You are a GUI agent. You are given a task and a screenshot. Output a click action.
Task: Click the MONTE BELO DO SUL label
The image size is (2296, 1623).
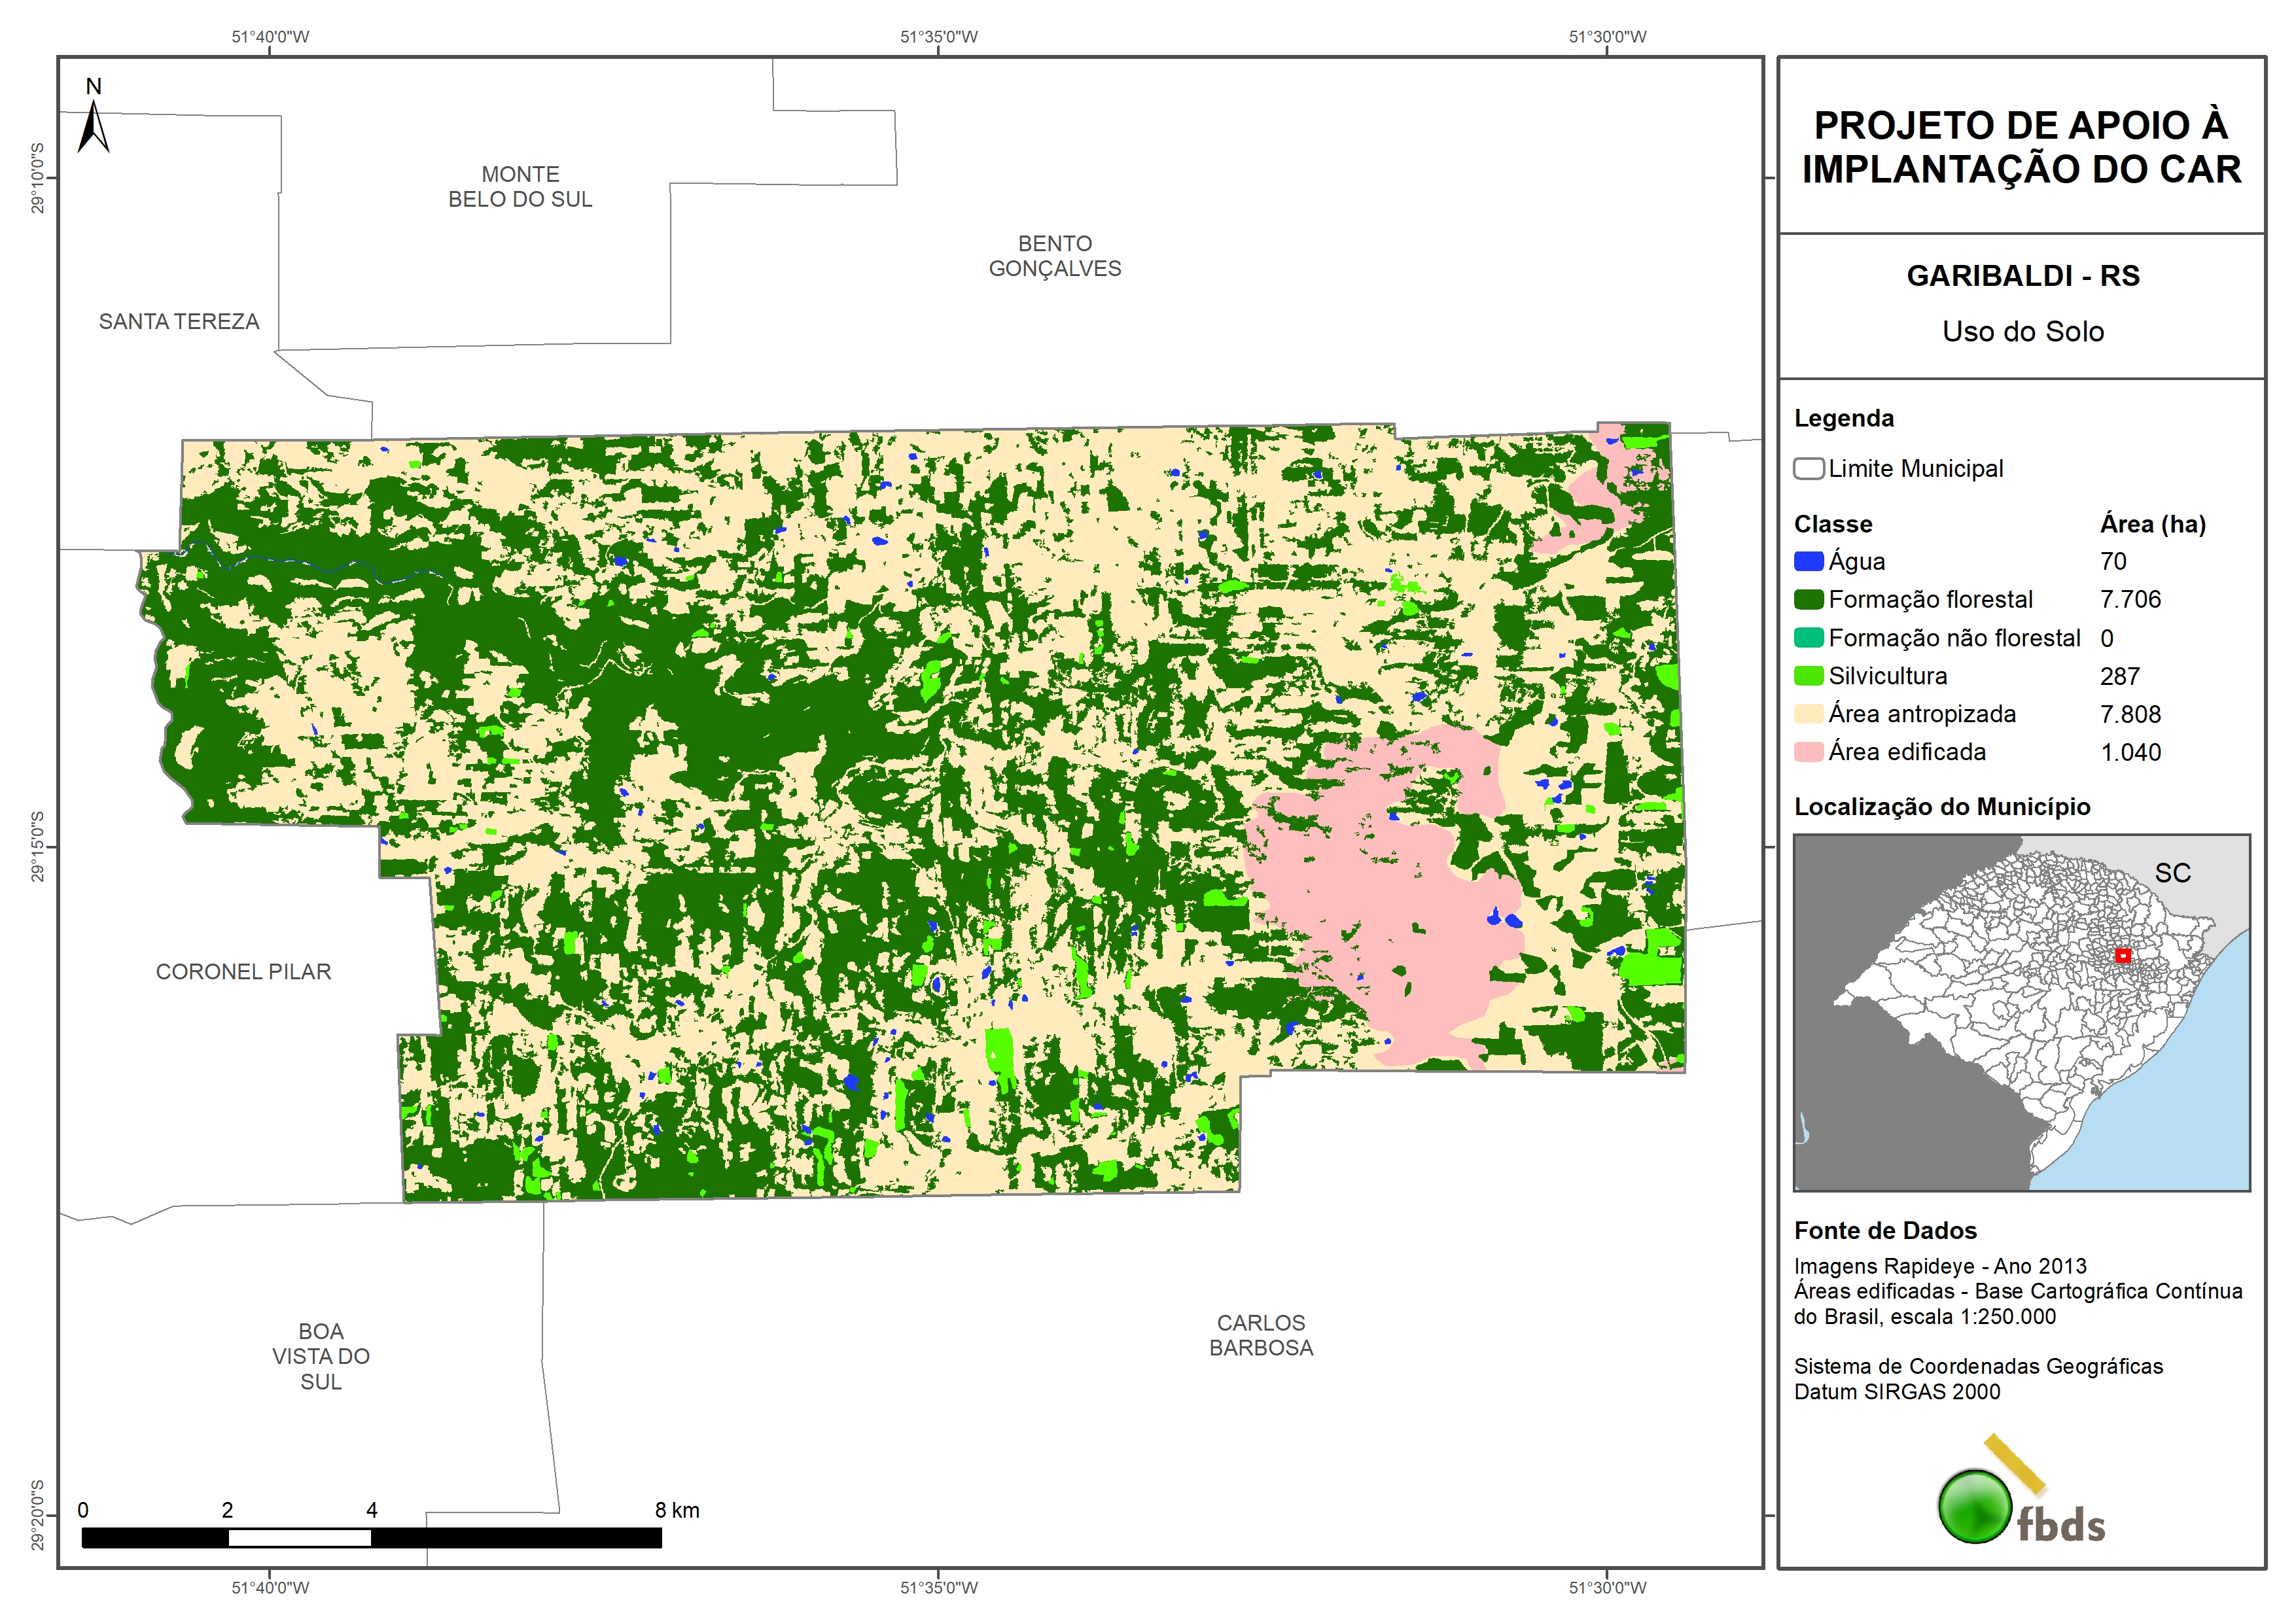click(520, 187)
